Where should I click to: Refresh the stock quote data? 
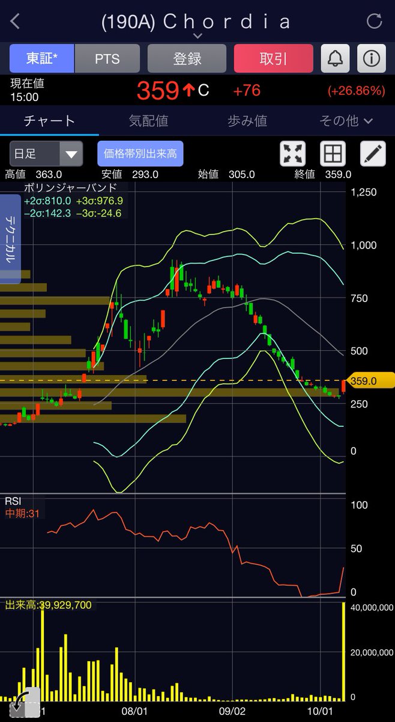[374, 22]
